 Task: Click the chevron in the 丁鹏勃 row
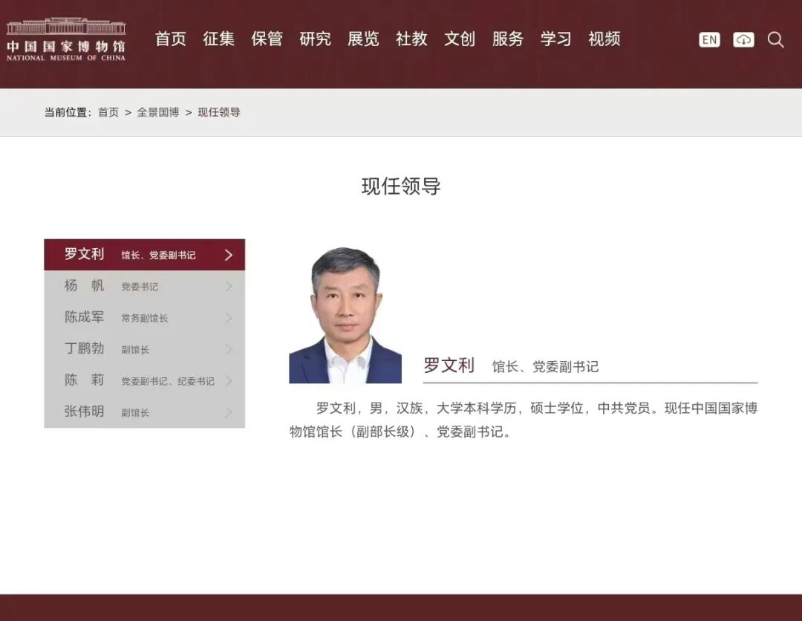228,349
